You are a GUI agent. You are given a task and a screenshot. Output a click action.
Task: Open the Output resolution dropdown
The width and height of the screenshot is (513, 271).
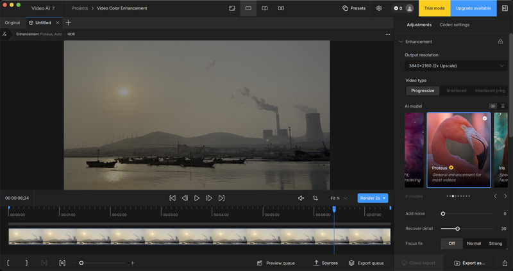point(456,66)
